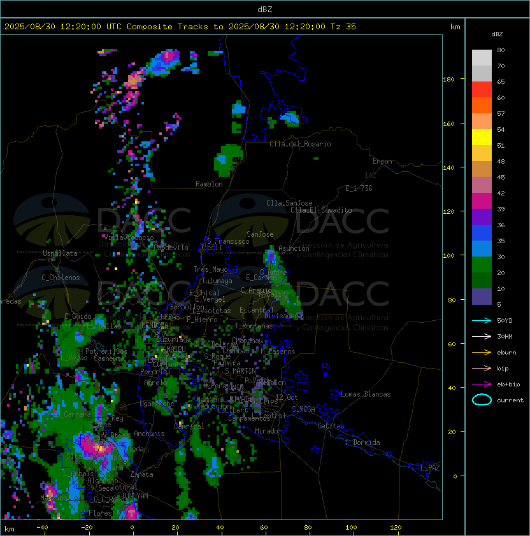Click the pink bip arrow in legend
Image resolution: width=530 pixels, height=536 pixels.
(x=482, y=368)
